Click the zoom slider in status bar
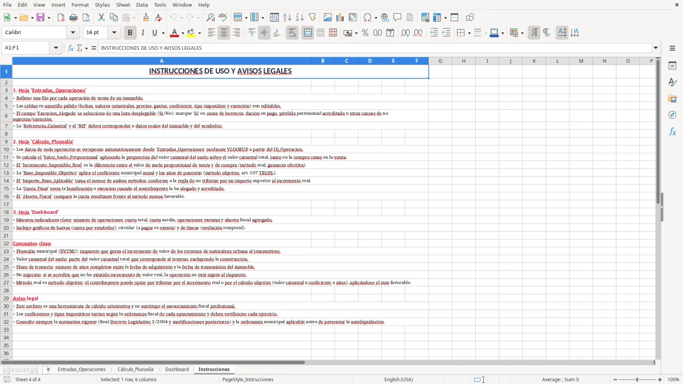The width and height of the screenshot is (683, 384). pyautogui.click(x=637, y=379)
